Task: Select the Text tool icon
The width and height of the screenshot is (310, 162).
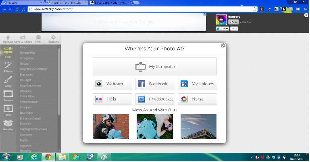Action: (x=8, y=110)
